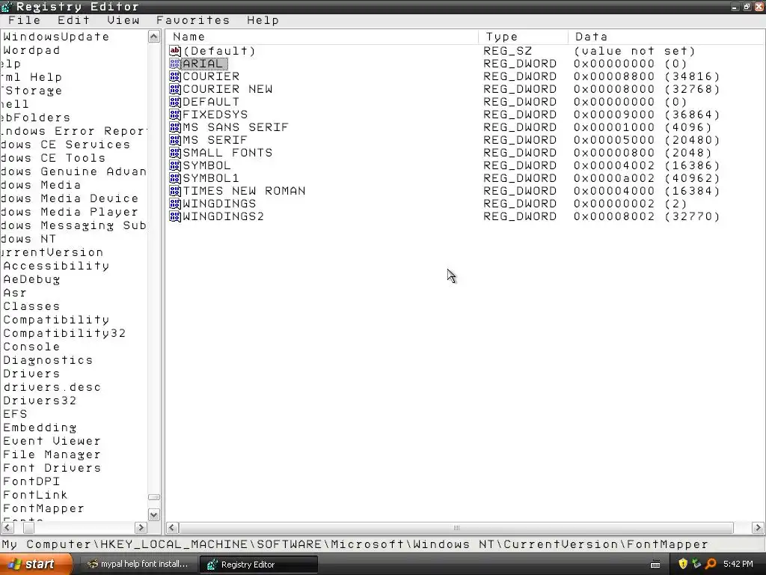Select the EFS registry key

(x=15, y=414)
